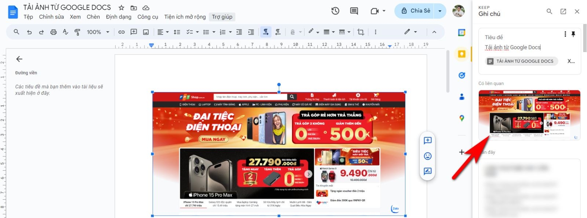Expand the checklist dropdown arrow

click(x=197, y=32)
